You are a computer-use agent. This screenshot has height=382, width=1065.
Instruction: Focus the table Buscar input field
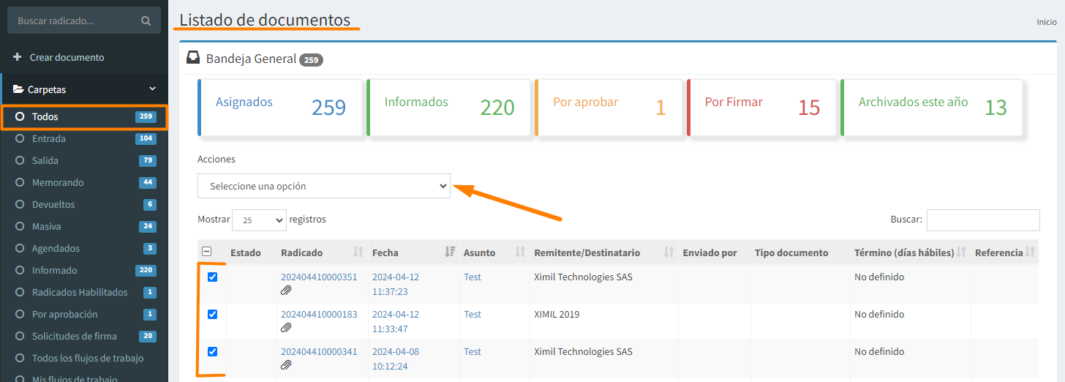[x=983, y=220]
